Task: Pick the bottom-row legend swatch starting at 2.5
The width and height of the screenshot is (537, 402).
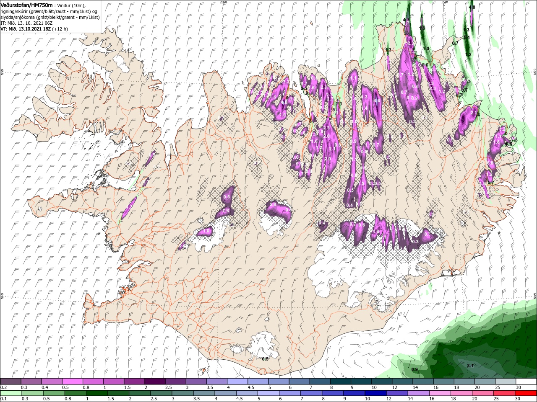Action: click(x=161, y=393)
